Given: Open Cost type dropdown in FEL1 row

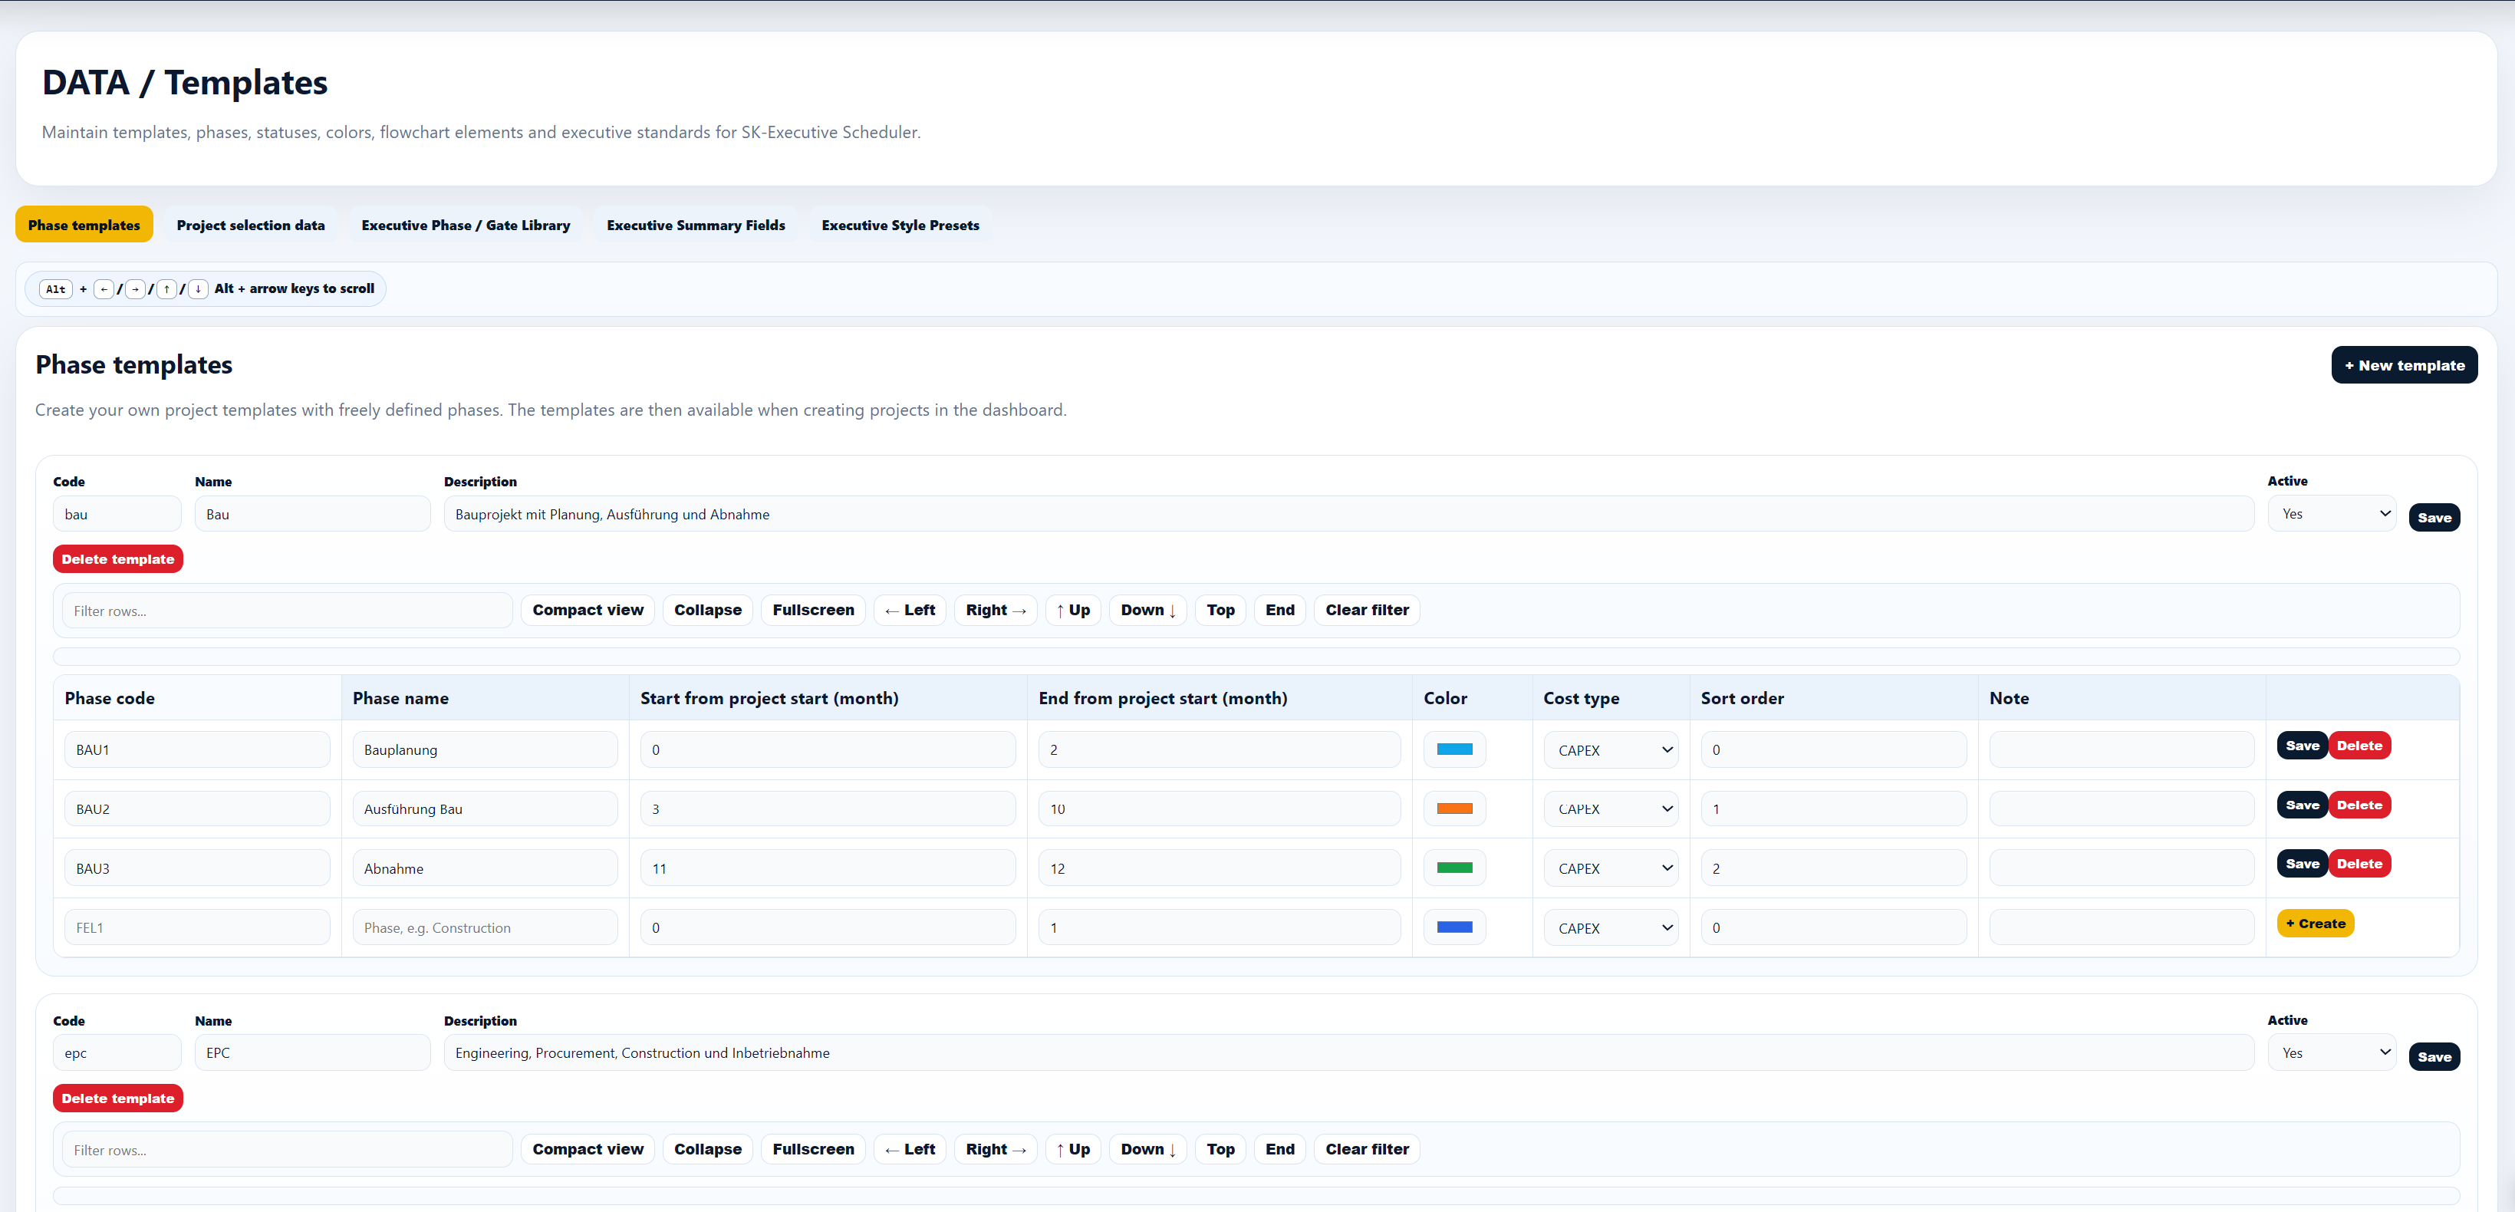Looking at the screenshot, I should (x=1611, y=928).
